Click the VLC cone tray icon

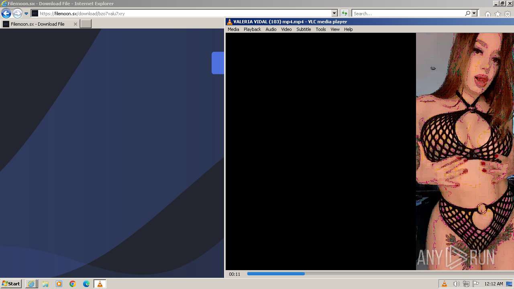click(x=444, y=284)
